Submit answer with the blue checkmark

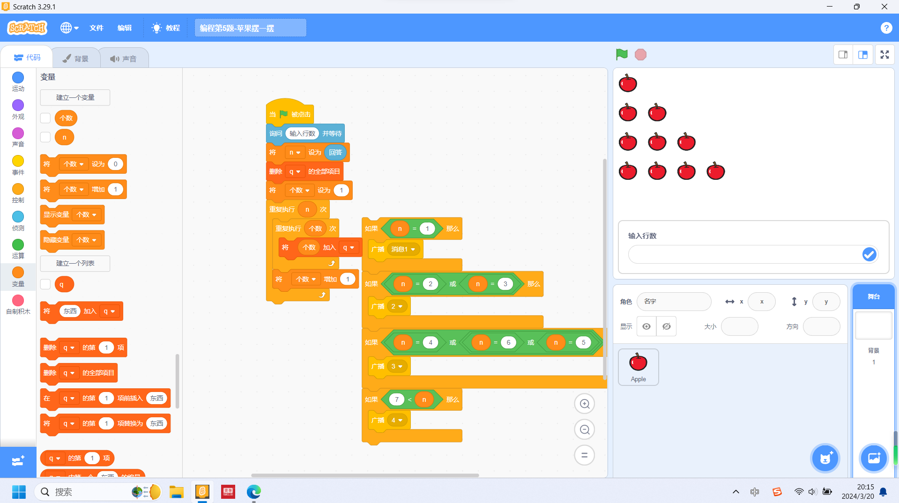click(869, 254)
